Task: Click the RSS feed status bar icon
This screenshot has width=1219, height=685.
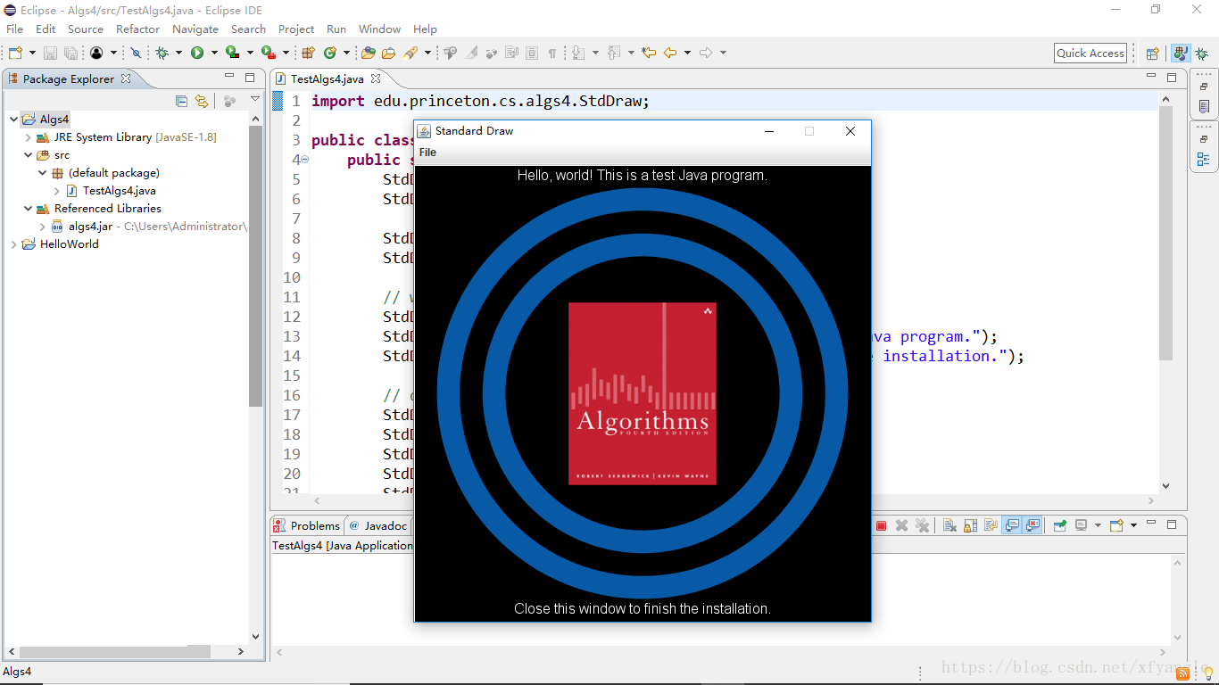Action: pyautogui.click(x=1182, y=673)
